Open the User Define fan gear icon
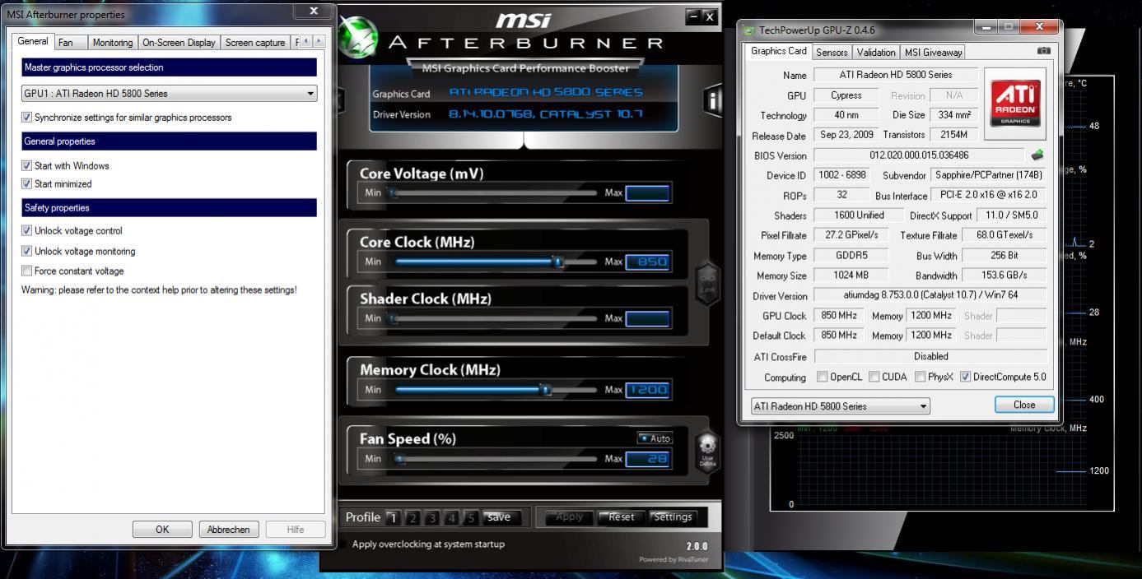Screen dimensions: 1142x579 (707, 452)
